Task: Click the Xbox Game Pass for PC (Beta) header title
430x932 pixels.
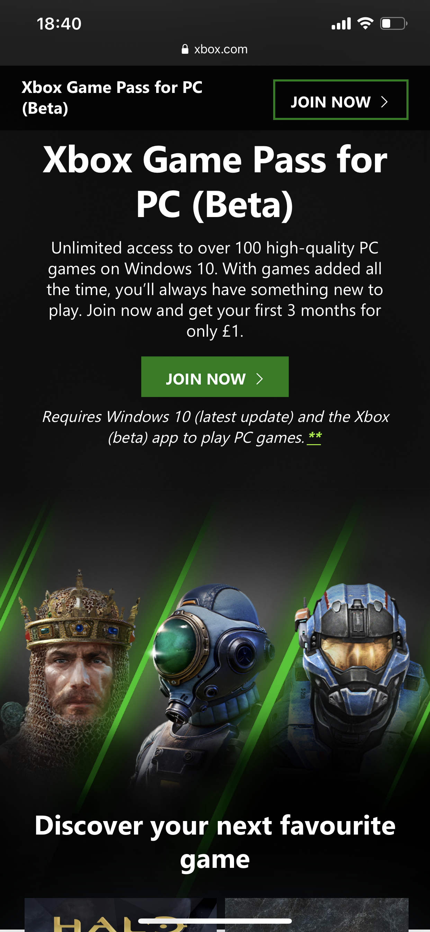Action: (112, 98)
